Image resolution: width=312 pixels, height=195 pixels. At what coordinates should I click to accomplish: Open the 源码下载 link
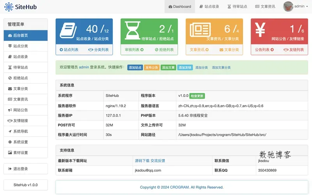coord(142,161)
